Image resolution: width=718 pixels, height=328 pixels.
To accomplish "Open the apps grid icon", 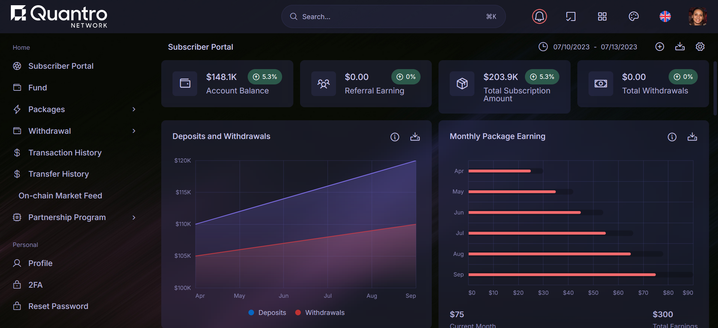I will click(x=602, y=16).
